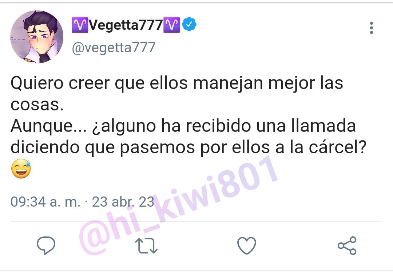The image size is (393, 276).
Task: Open the Vegetta777 display name profile
Action: pos(126,25)
